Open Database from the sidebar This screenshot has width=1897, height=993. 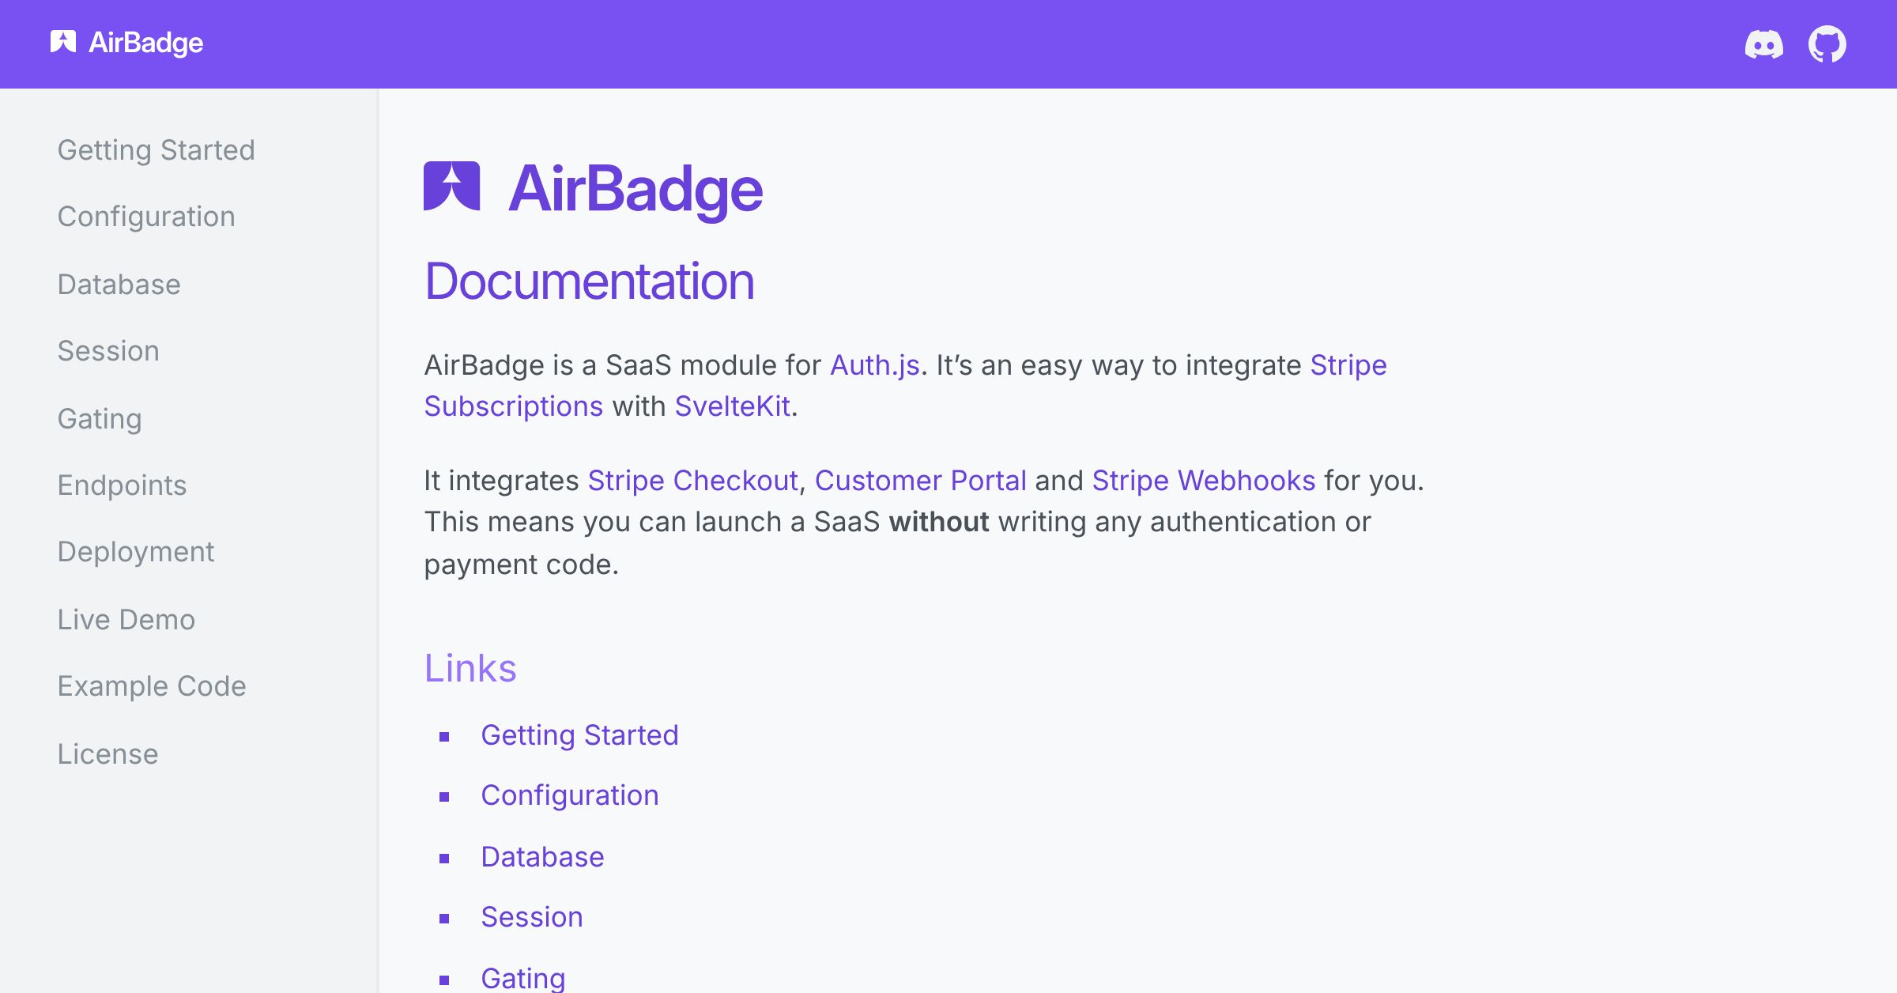119,285
